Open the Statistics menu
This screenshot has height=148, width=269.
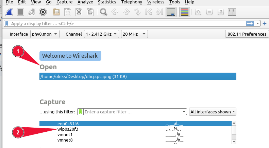[107, 2]
